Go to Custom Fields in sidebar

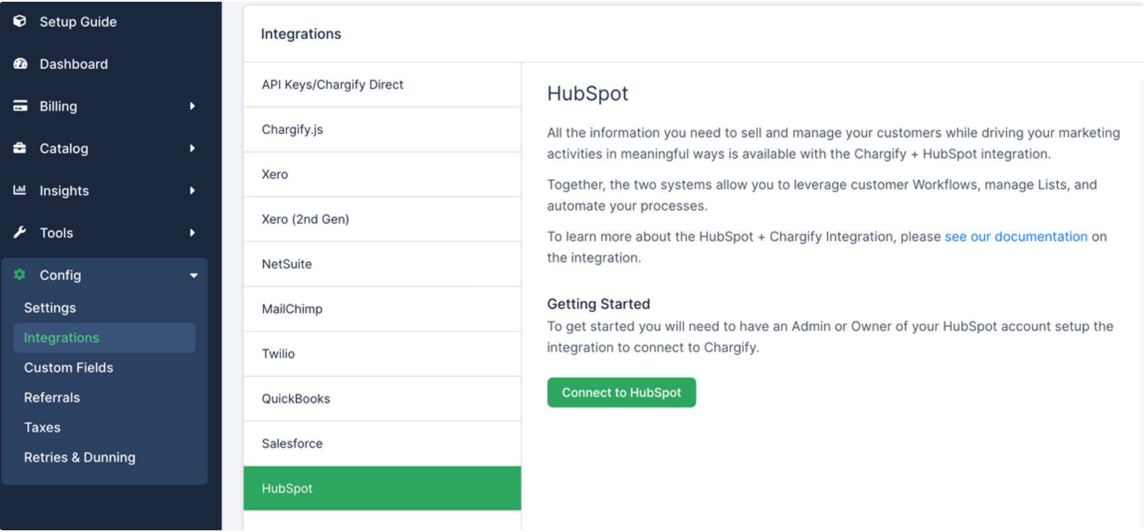click(x=69, y=368)
